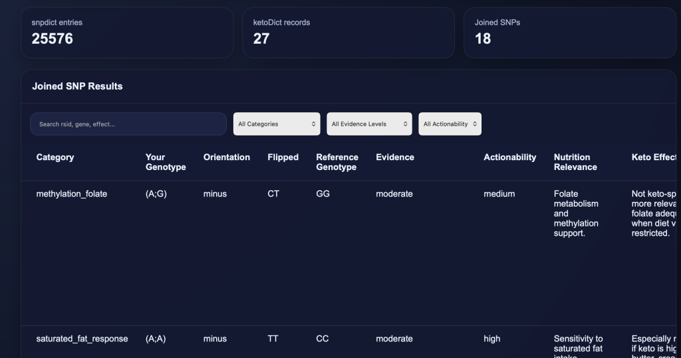681x358 pixels.
Task: Select the snpdict entries stat card
Action: pyautogui.click(x=127, y=33)
